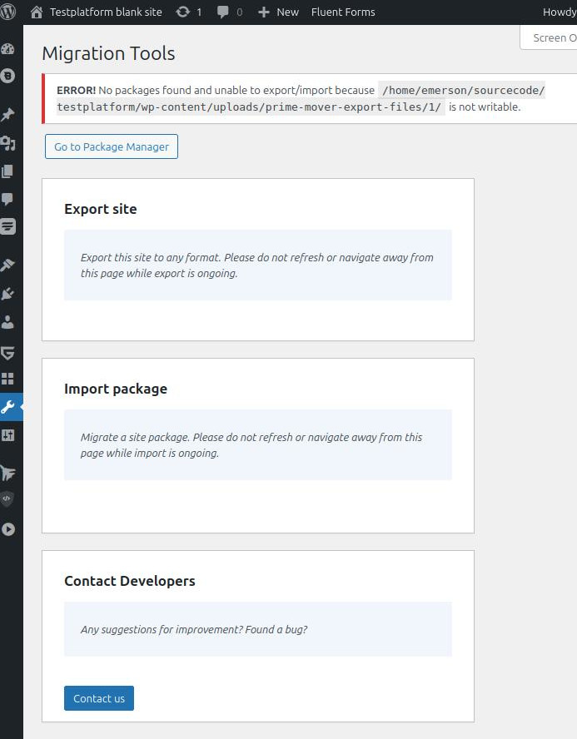Open Appearance paintbrush icon

coord(8,265)
